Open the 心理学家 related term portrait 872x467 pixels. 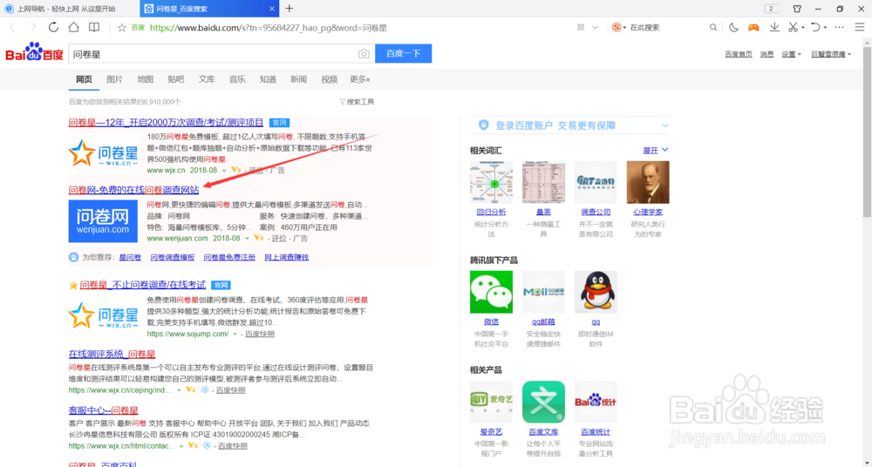tap(648, 182)
